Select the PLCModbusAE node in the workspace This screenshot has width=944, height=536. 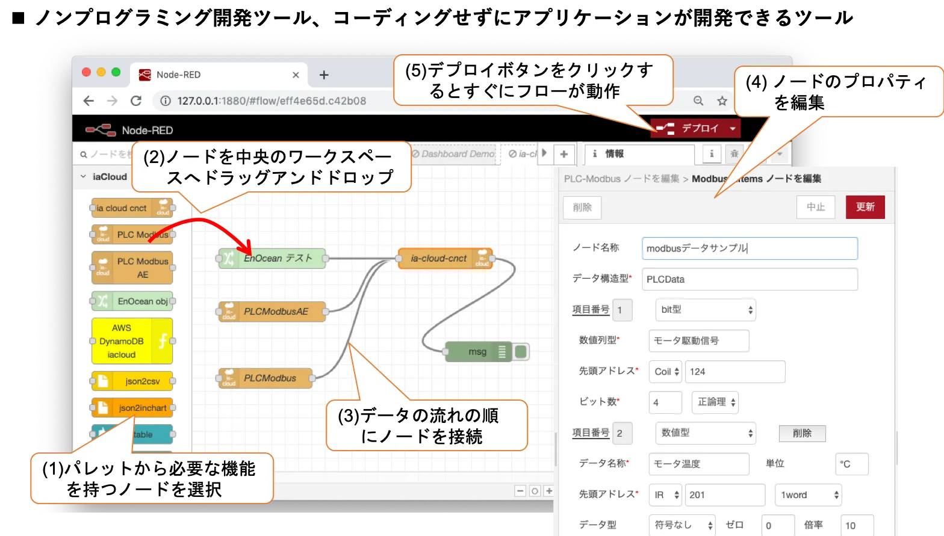click(272, 312)
